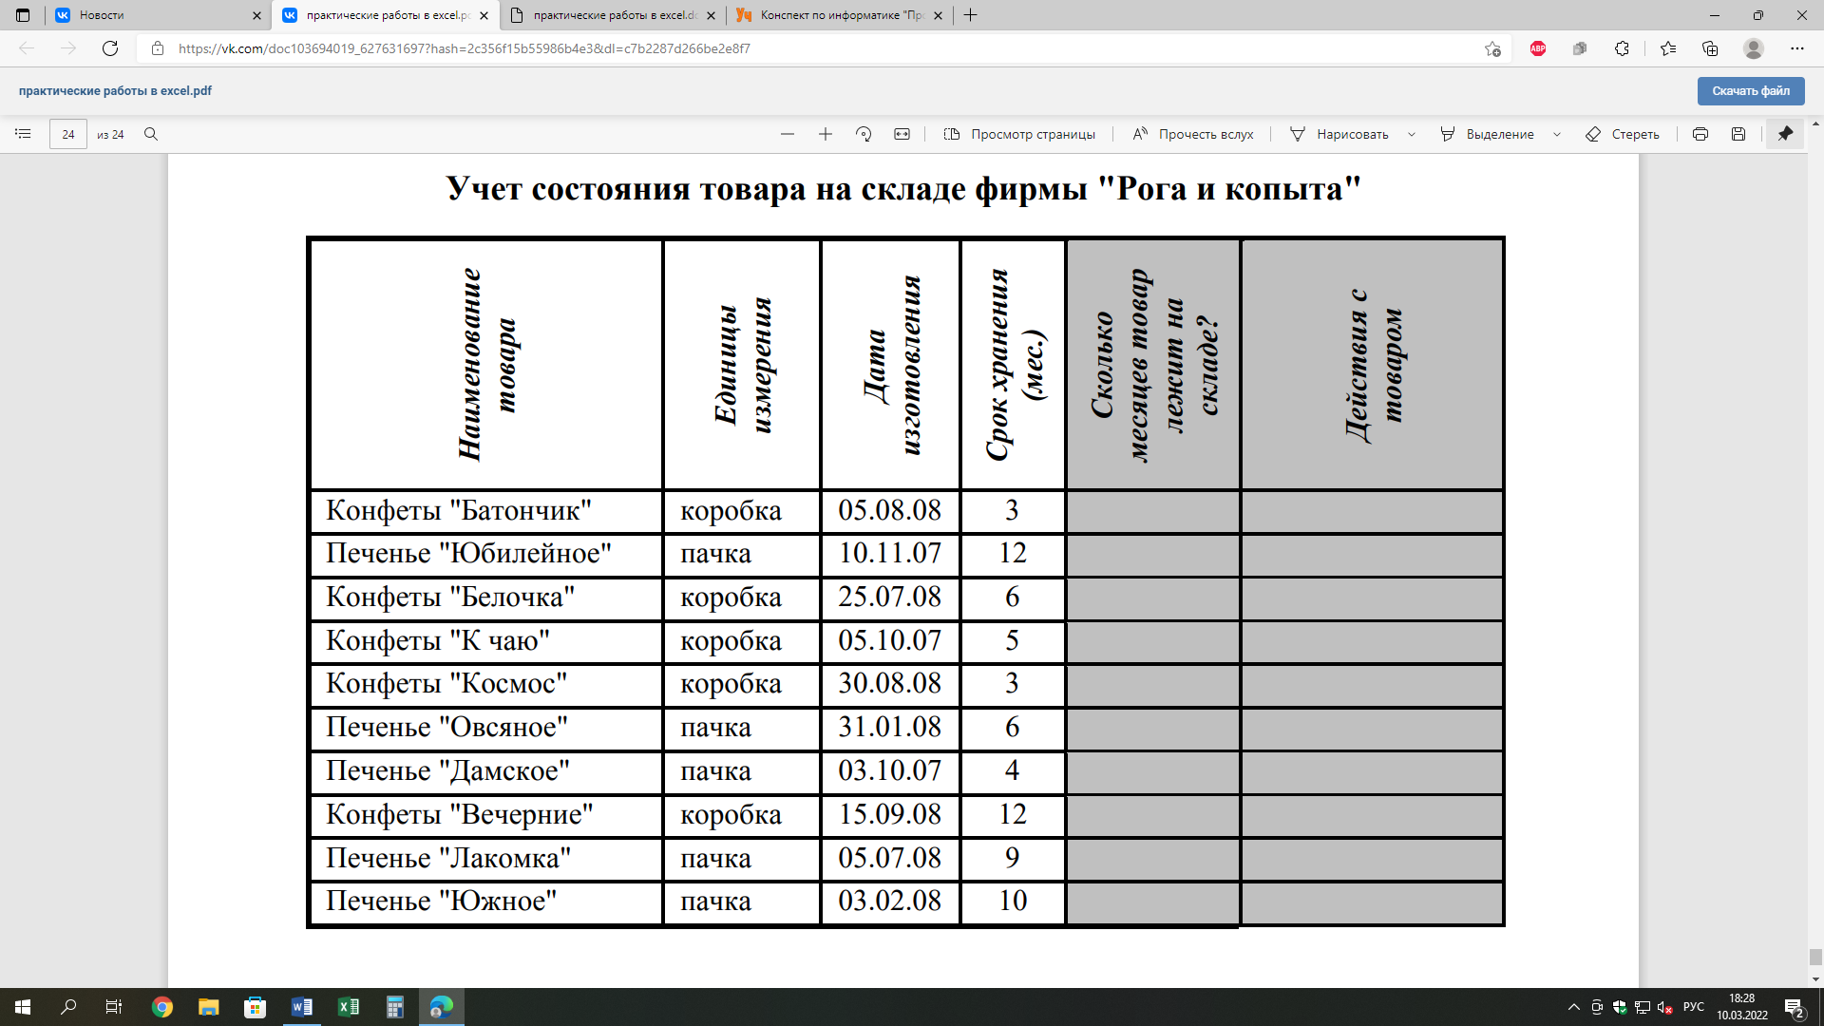Rotate the PDF page
The height and width of the screenshot is (1026, 1824).
click(864, 134)
